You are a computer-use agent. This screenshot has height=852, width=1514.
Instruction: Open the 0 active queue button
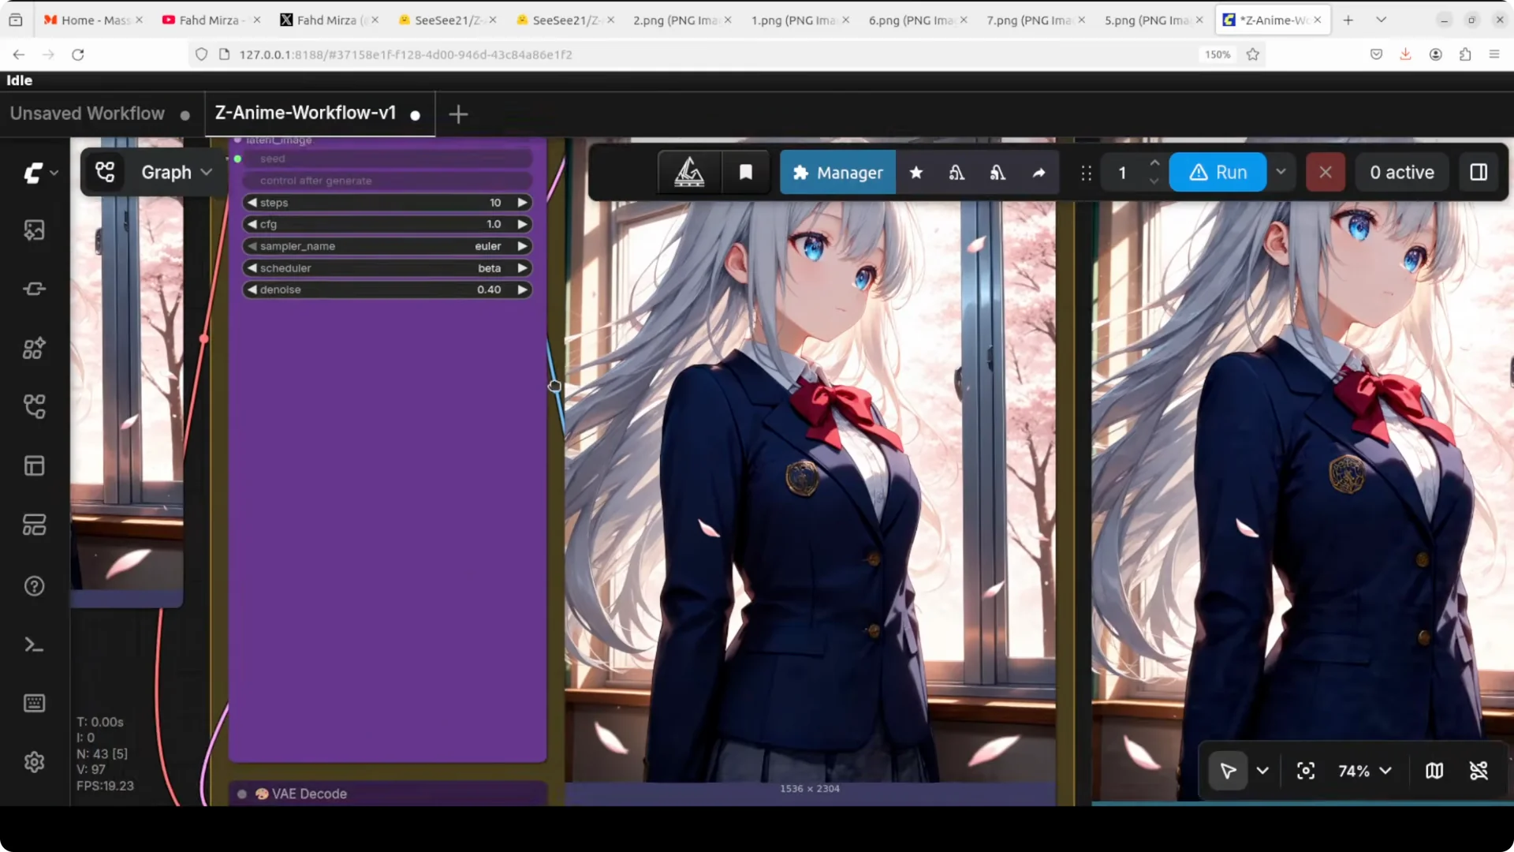coord(1401,172)
